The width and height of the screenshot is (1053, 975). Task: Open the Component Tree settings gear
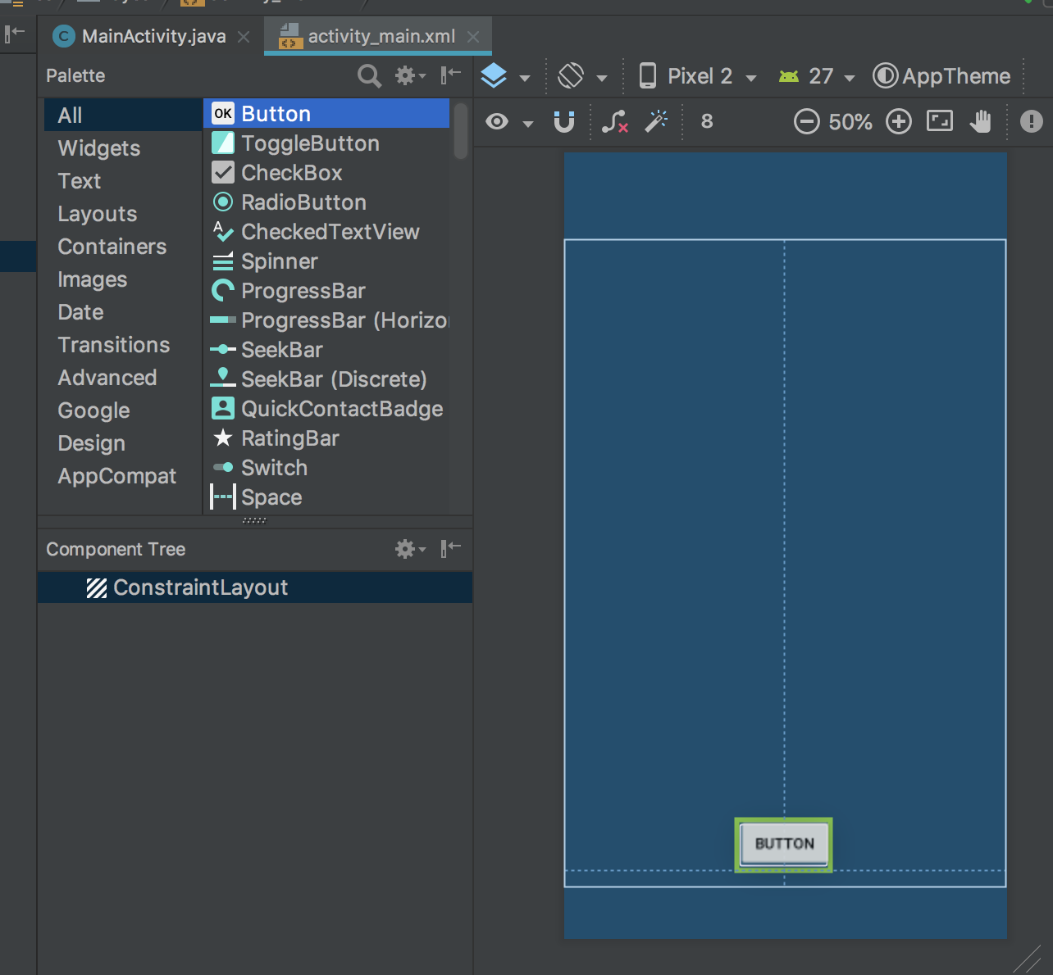click(405, 549)
